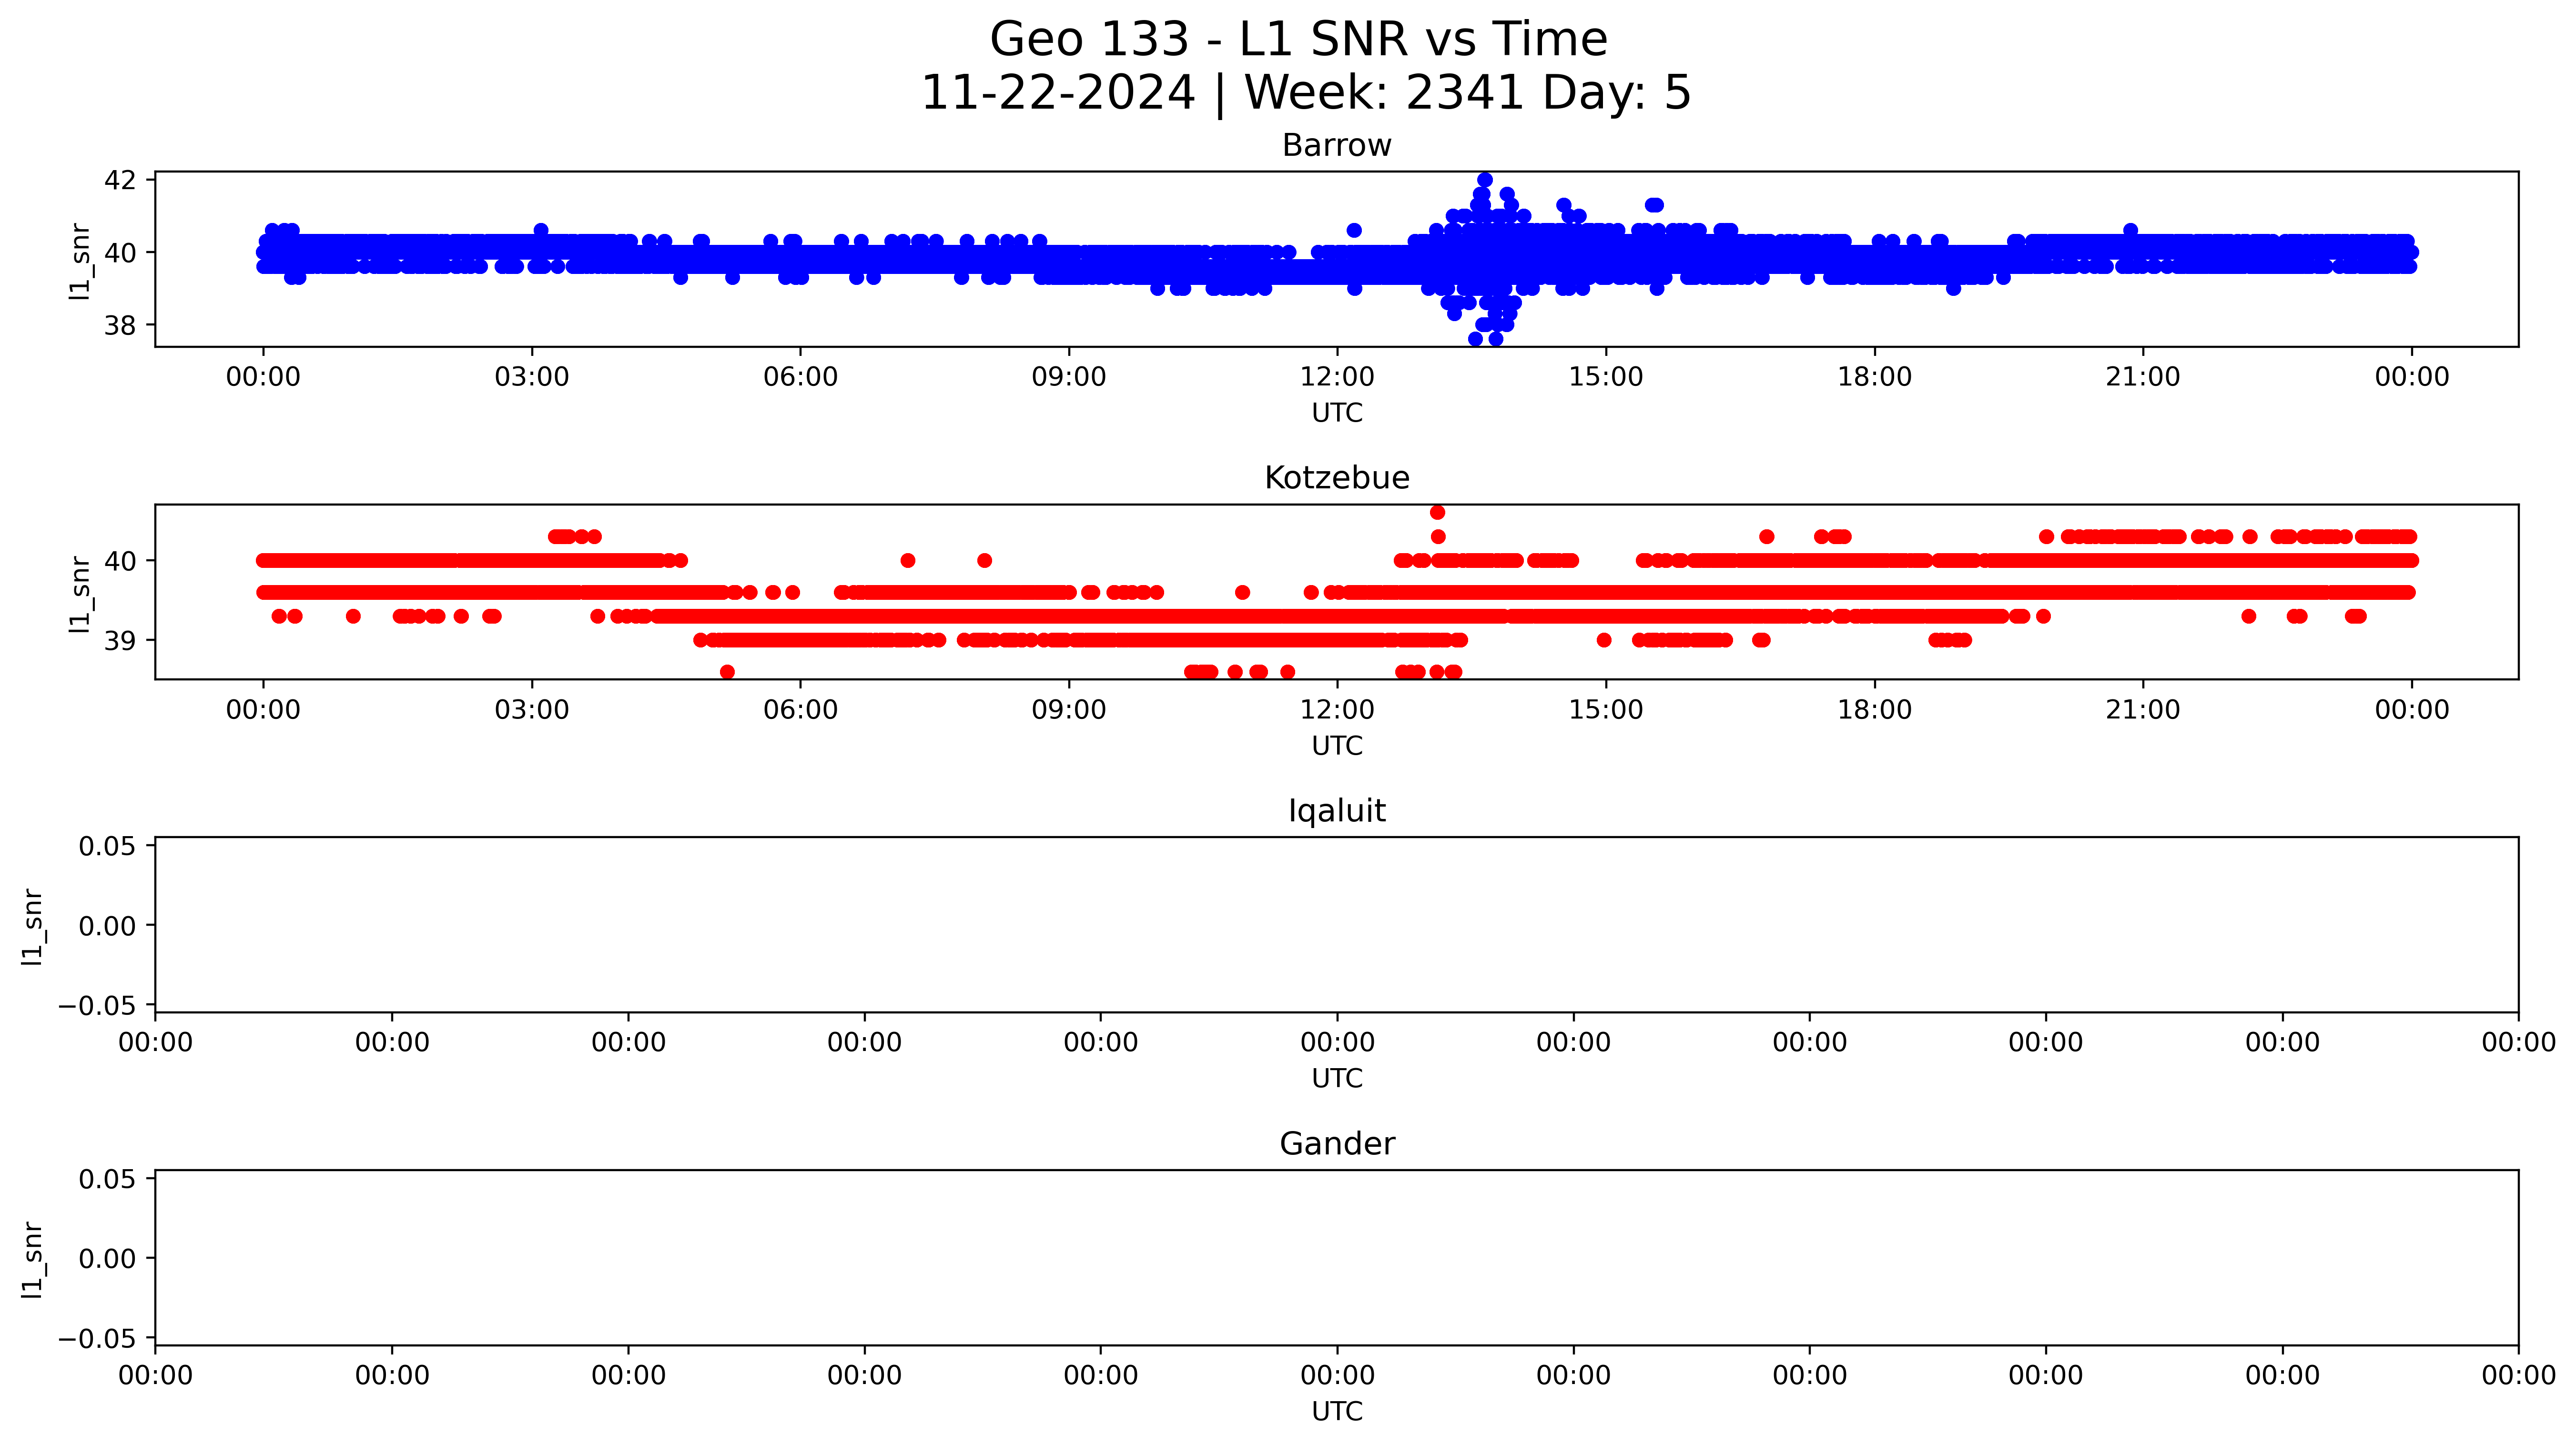Click the highest red Kotzebue point above 40
Image resolution: width=2576 pixels, height=1445 pixels.
[x=1438, y=513]
